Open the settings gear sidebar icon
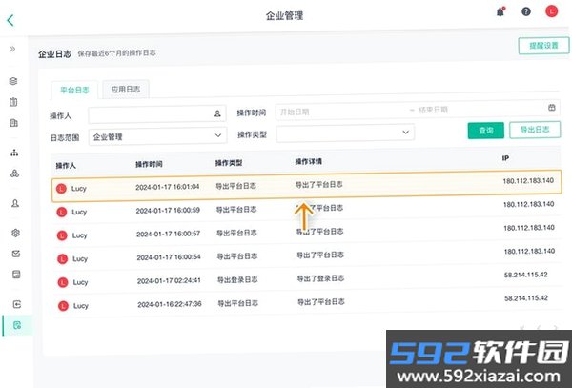 [x=15, y=233]
